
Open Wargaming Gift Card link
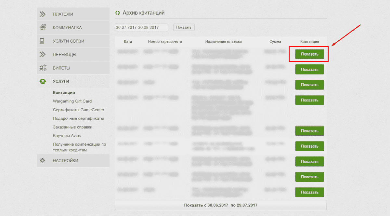point(72,101)
